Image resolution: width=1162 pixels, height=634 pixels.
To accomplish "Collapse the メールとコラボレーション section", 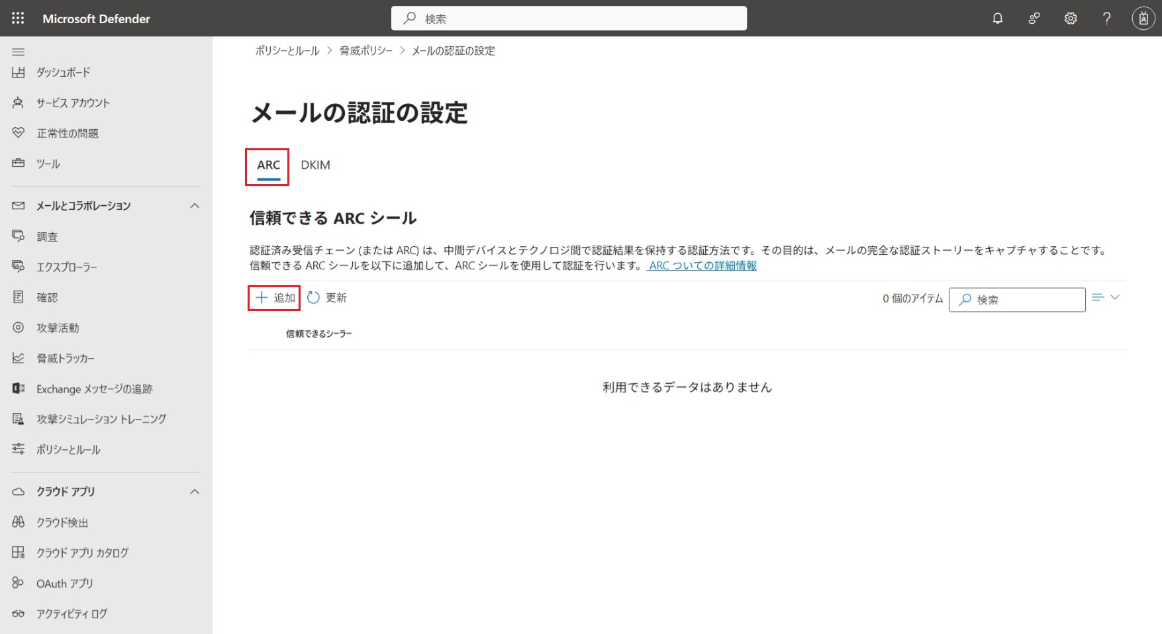I will point(195,206).
